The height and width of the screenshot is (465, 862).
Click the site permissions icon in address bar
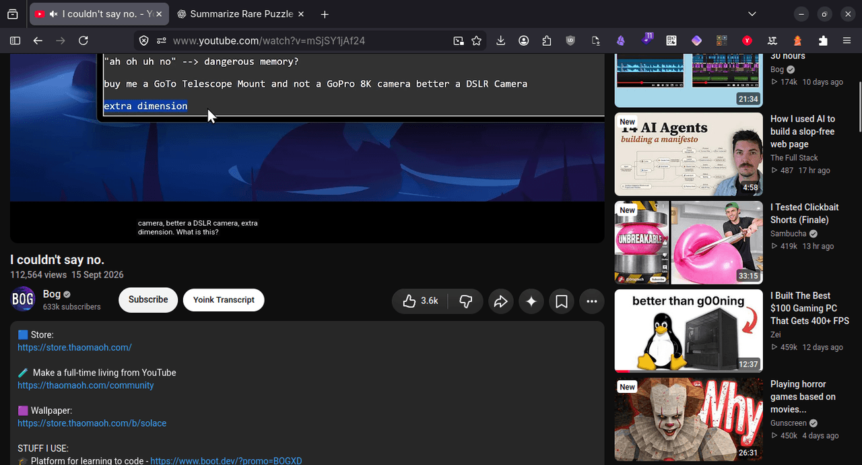click(x=161, y=40)
